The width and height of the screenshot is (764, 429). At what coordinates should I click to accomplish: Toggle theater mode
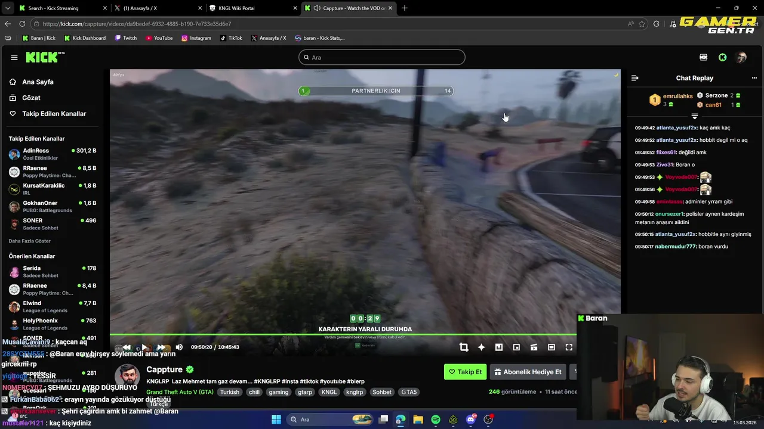pos(552,347)
